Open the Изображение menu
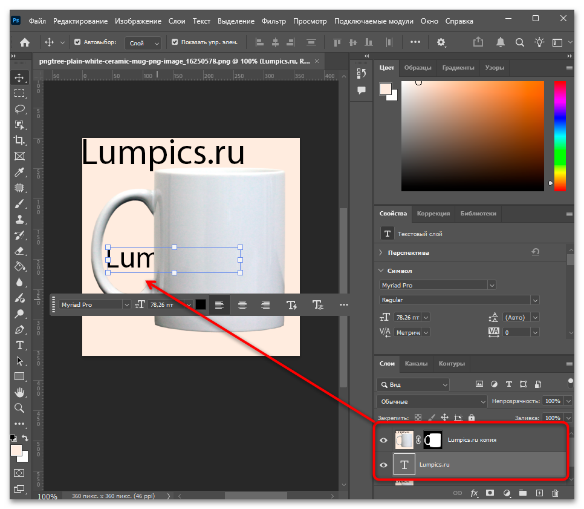This screenshot has width=584, height=509. point(138,21)
